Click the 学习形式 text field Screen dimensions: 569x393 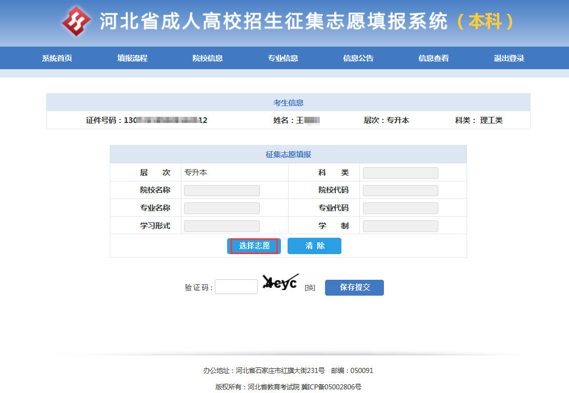222,226
